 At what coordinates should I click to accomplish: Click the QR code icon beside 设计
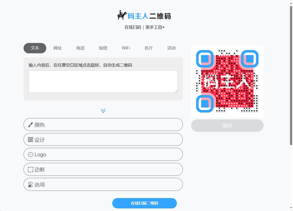pos(31,140)
